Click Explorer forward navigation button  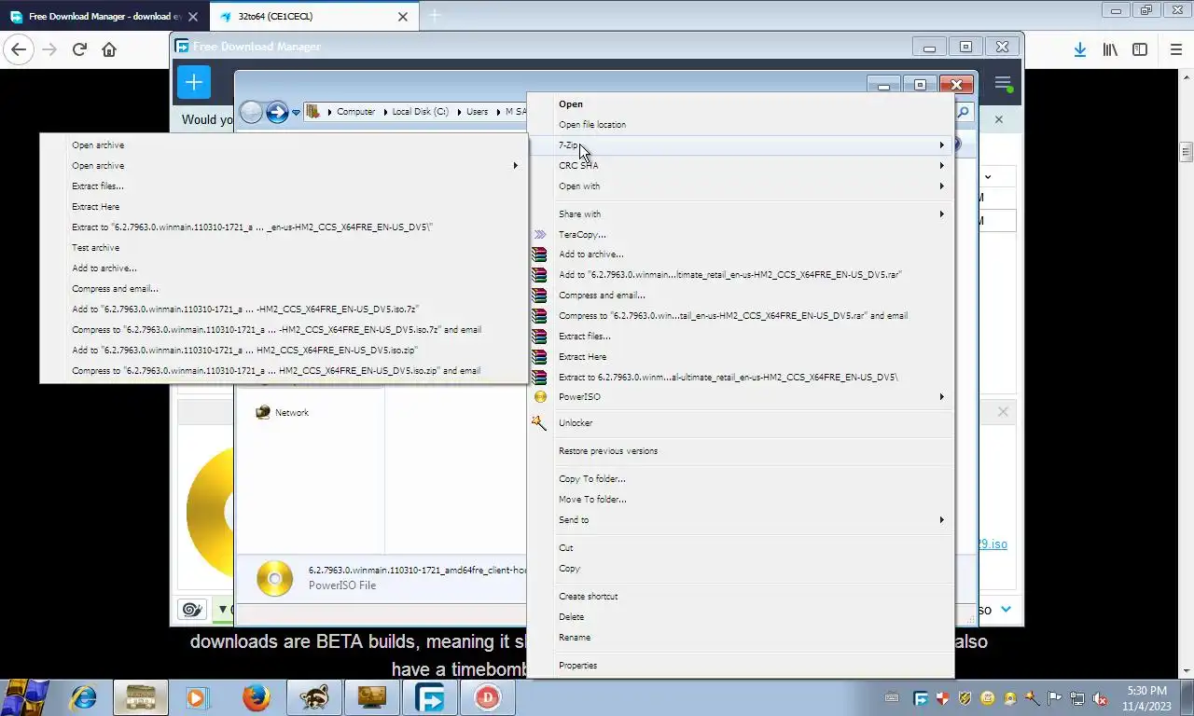pos(277,112)
